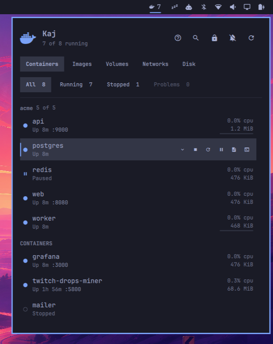
Task: Filter by Problems 0
Action: [x=171, y=84]
